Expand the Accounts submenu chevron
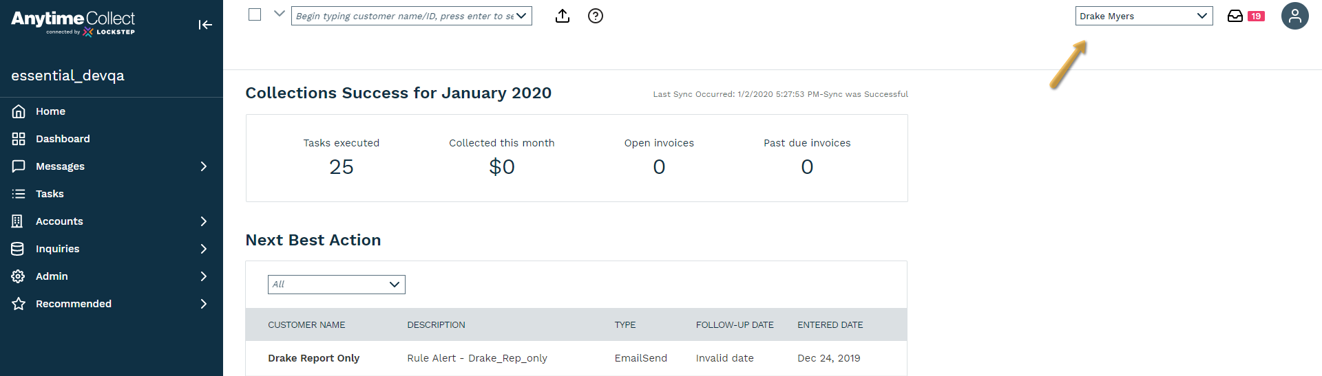This screenshot has height=376, width=1322. 203,221
